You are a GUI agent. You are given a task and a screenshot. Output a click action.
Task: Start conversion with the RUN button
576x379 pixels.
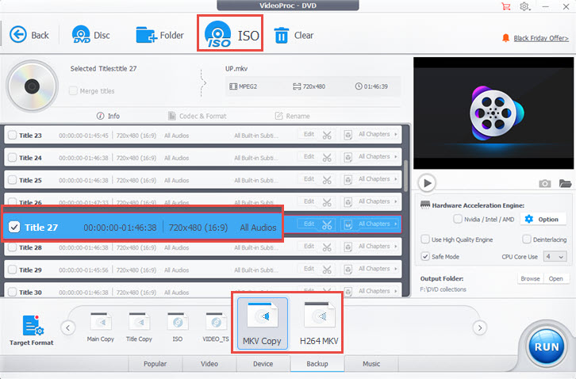(x=547, y=346)
